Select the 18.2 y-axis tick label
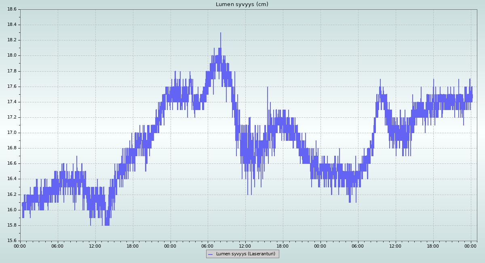 click(12, 40)
